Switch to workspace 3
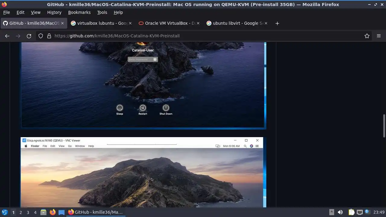This screenshot has width=386, height=217. 28,212
